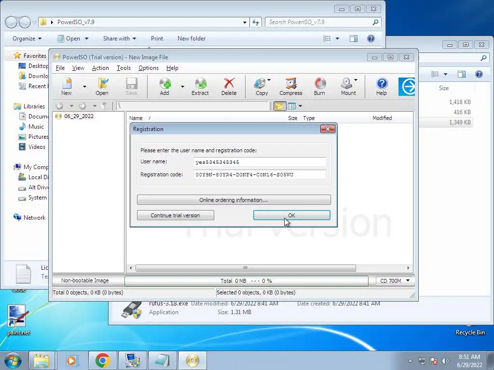Select Favorites in Explorer sidebar
The width and height of the screenshot is (494, 370).
(x=35, y=56)
